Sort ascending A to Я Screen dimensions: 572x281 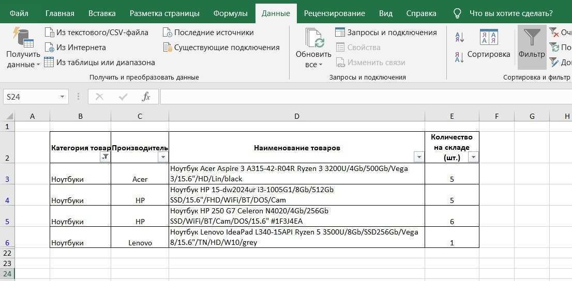[459, 37]
